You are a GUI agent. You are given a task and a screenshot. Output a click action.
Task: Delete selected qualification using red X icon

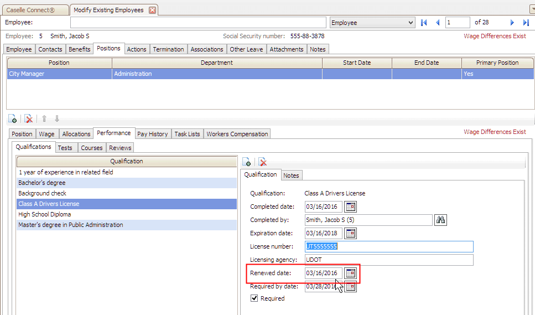(x=263, y=162)
